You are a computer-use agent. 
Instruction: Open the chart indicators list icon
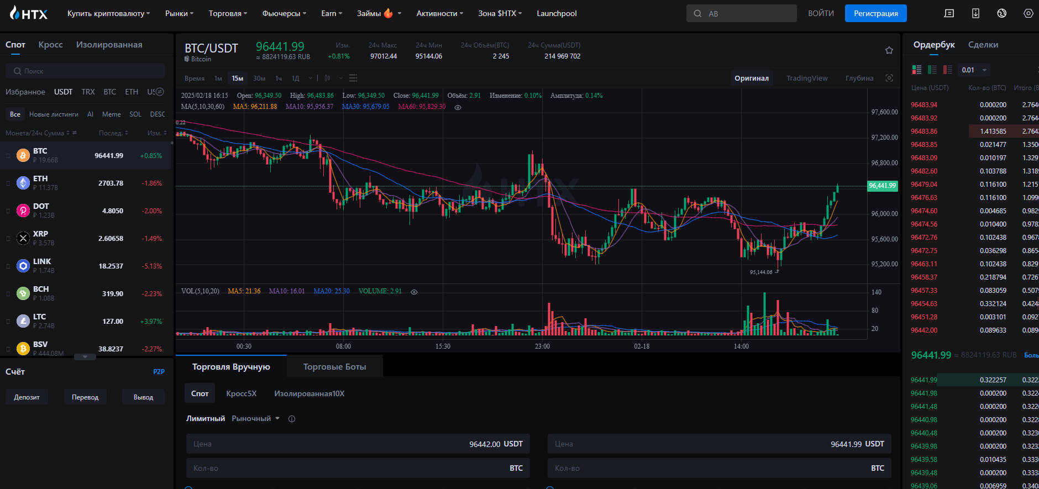(354, 78)
